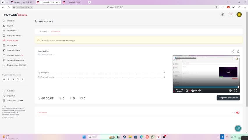Viewport: 248px width, 140px height.
Task: Toggle the Чат switch off
Action: point(238,113)
